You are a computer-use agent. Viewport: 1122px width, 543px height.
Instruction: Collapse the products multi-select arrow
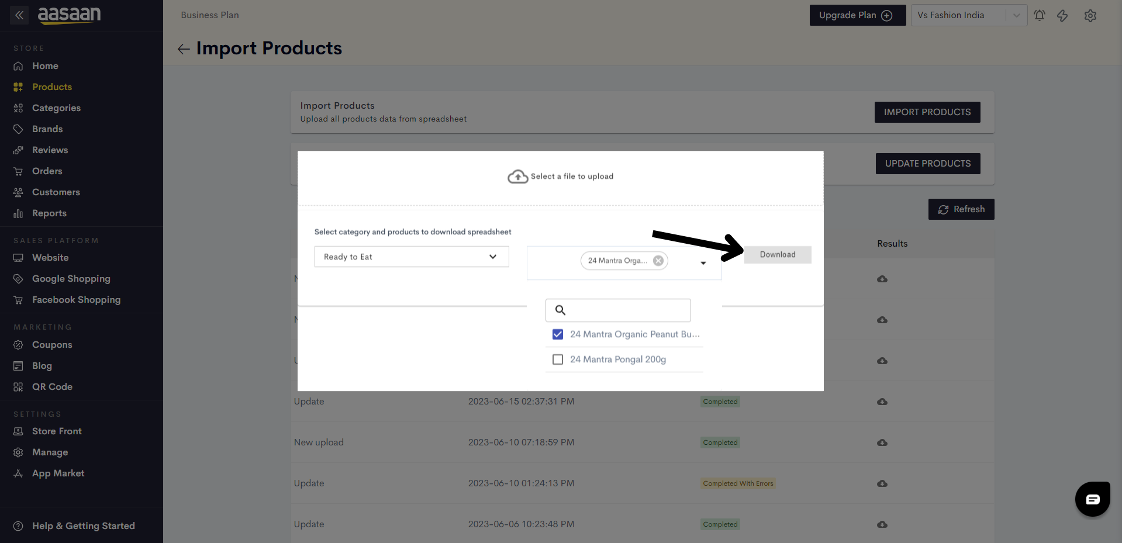[x=703, y=263]
